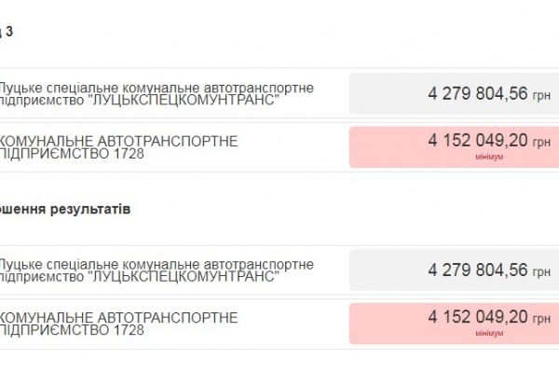Click "грн" beside 4 152 049,20 in results section
The height and width of the screenshot is (373, 559).
(x=541, y=320)
